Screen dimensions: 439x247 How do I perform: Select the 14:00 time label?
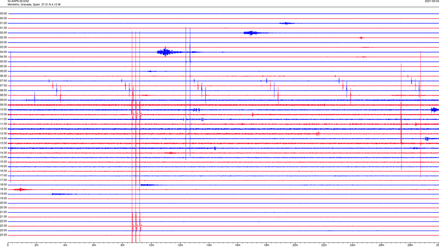point(3,148)
